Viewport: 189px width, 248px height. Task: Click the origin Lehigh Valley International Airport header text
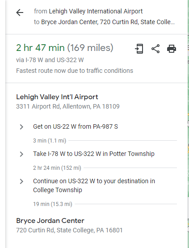96,11
